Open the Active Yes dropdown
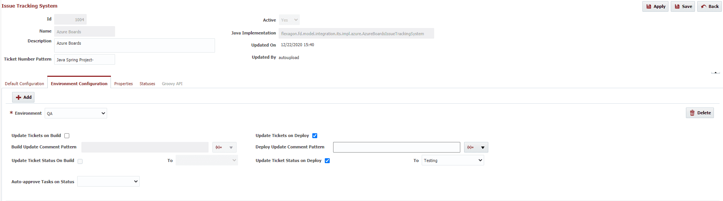This screenshot has width=723, height=201. [290, 20]
